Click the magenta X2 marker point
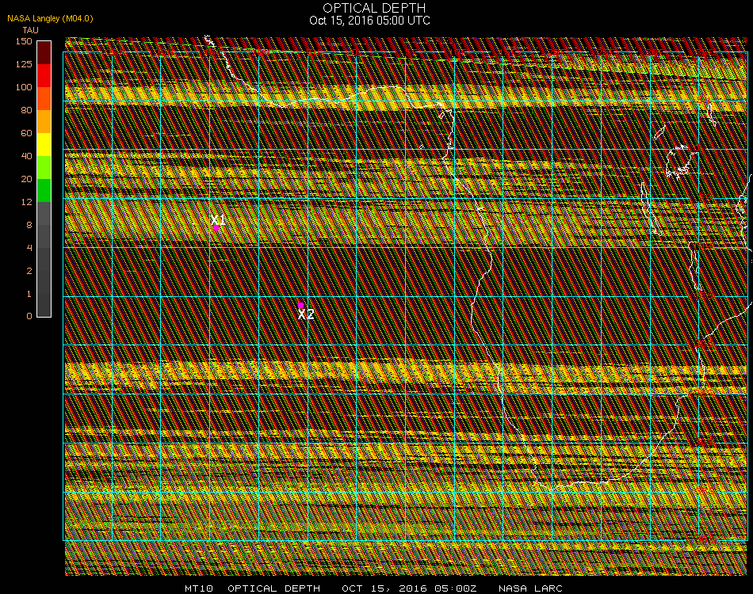The image size is (753, 594). 300,305
